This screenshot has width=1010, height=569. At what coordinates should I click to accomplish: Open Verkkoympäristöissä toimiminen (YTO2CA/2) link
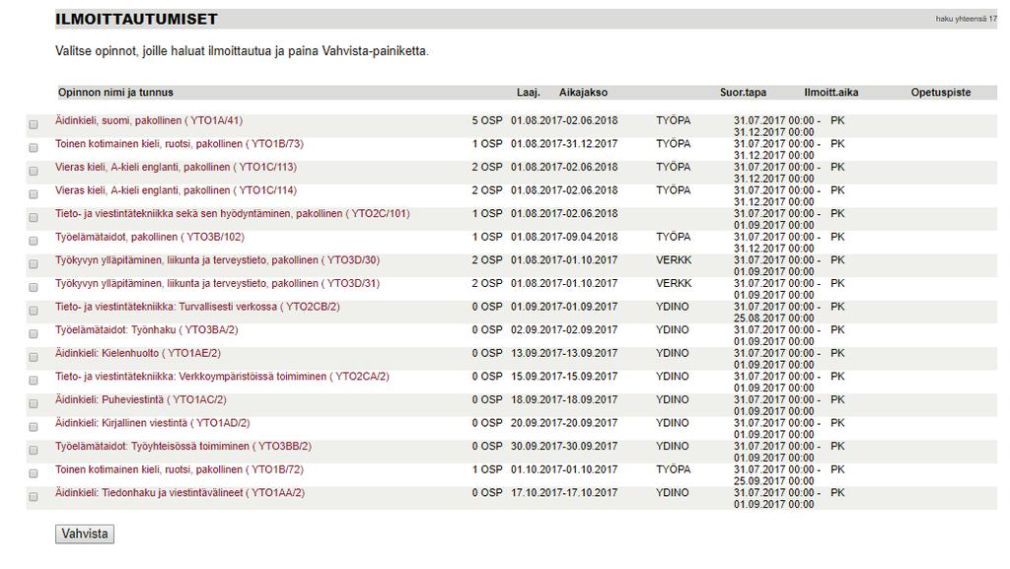pos(222,376)
